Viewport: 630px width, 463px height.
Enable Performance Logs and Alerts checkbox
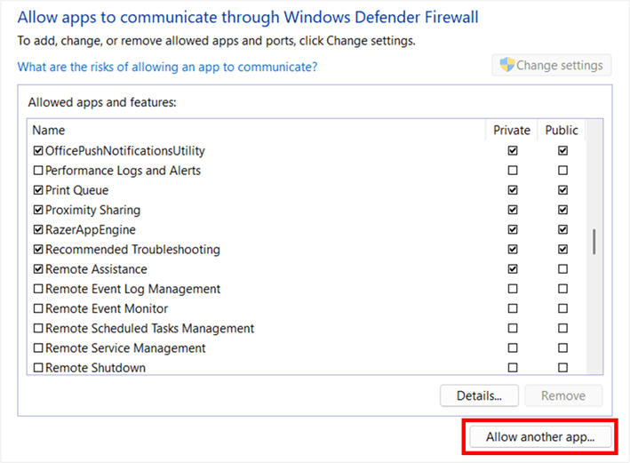click(x=38, y=171)
